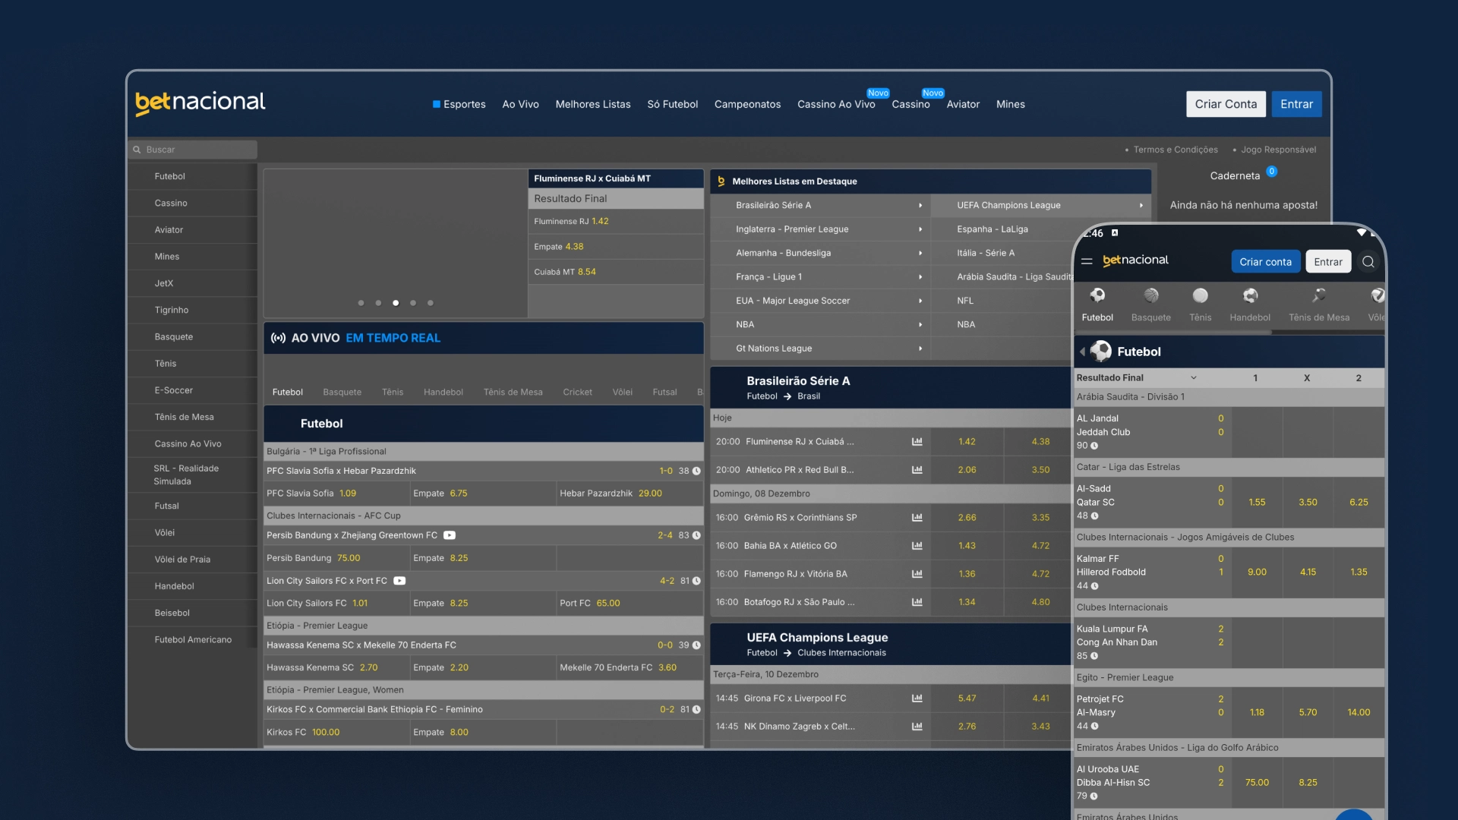Open the Termos e Condições link
The height and width of the screenshot is (820, 1458).
tap(1175, 150)
